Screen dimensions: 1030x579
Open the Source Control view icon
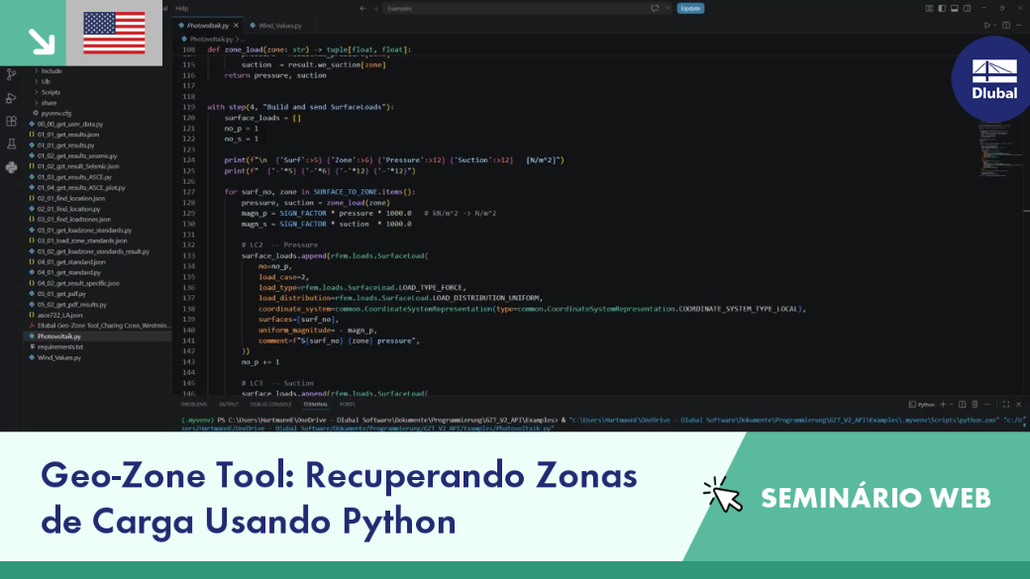(11, 74)
